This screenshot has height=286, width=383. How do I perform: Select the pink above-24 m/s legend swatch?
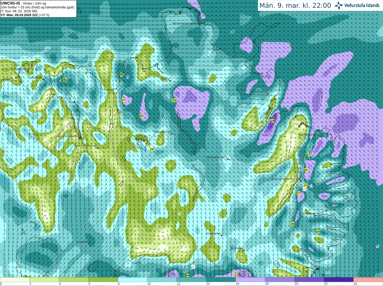click(x=368, y=280)
